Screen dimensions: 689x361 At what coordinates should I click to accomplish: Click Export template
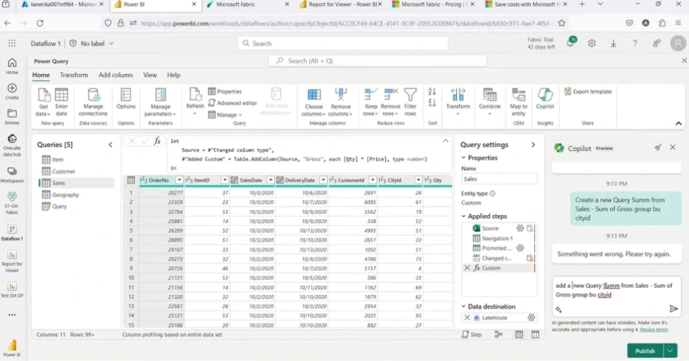coord(588,91)
